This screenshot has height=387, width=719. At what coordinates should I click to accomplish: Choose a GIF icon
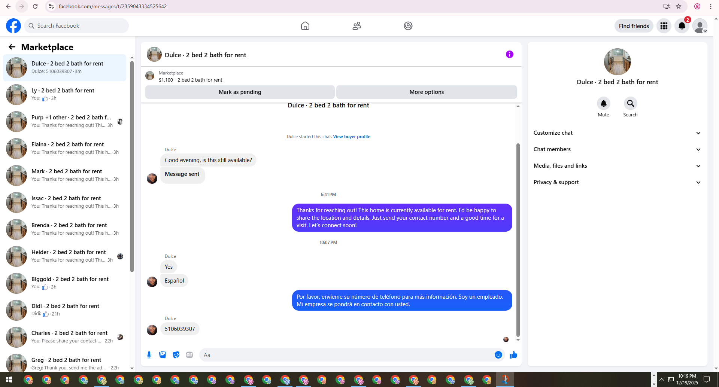coord(189,355)
